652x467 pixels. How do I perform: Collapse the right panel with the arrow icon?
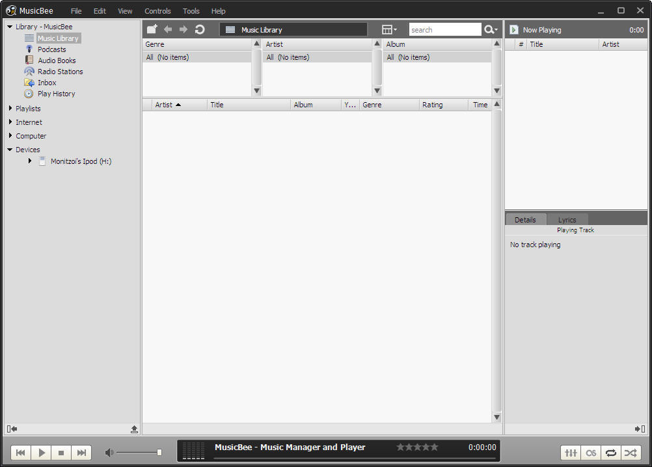click(x=640, y=429)
